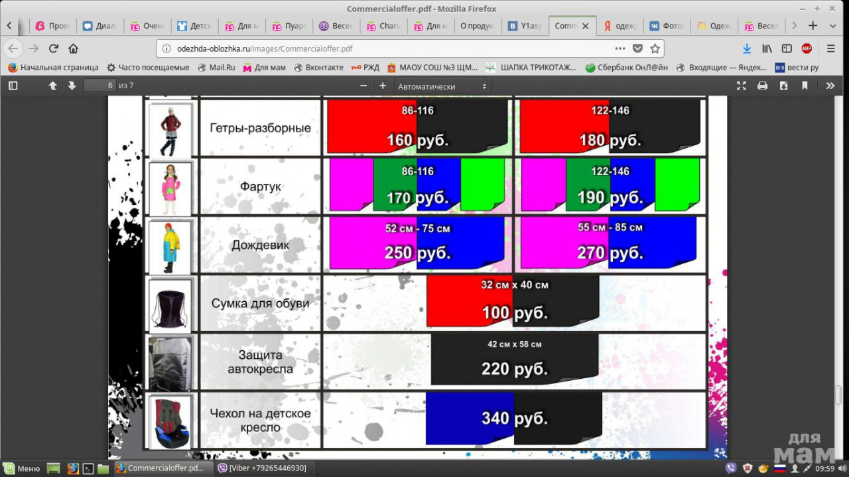Zoom in the PDF document
Image resolution: width=849 pixels, height=477 pixels.
click(x=383, y=86)
